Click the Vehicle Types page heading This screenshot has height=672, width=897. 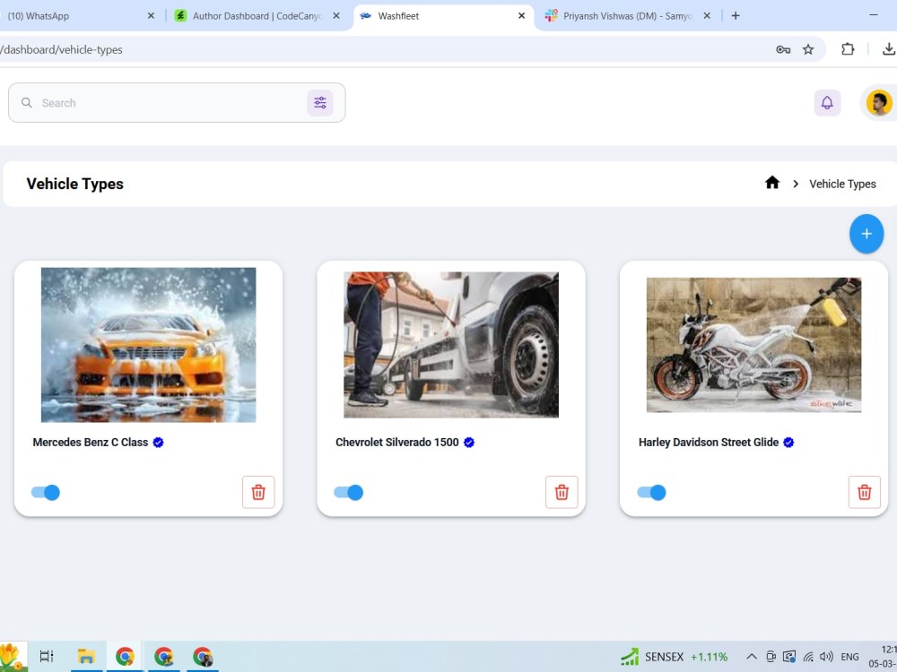tap(75, 184)
